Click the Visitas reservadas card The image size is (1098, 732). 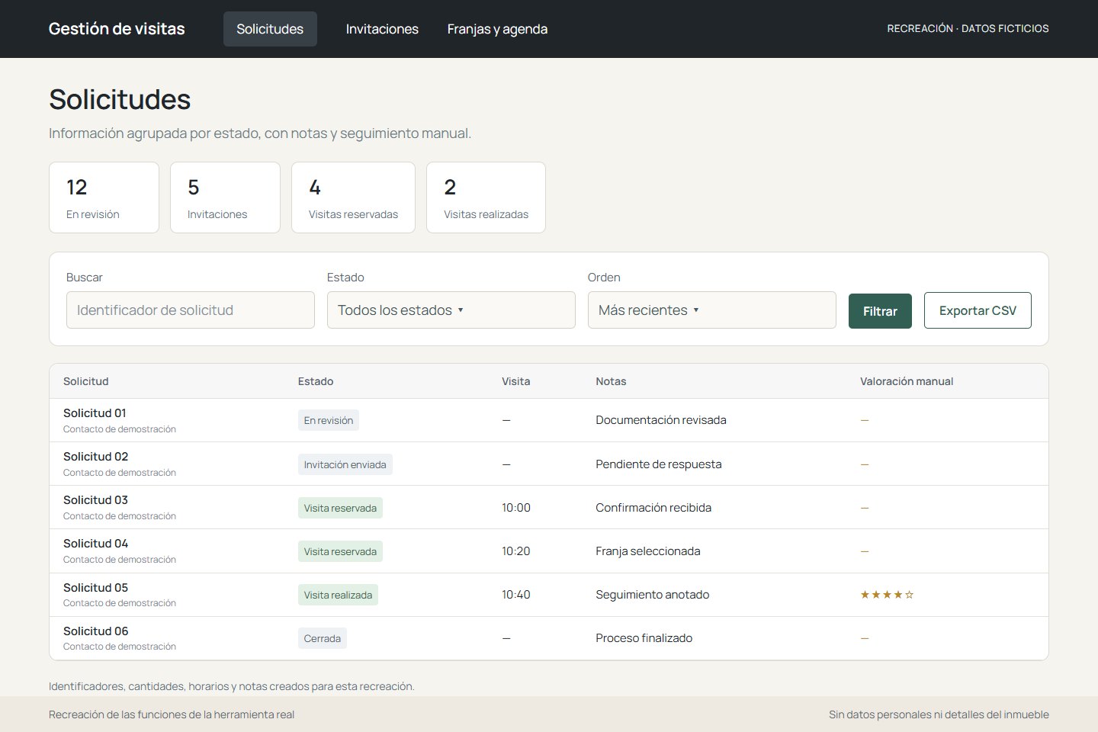pyautogui.click(x=353, y=197)
